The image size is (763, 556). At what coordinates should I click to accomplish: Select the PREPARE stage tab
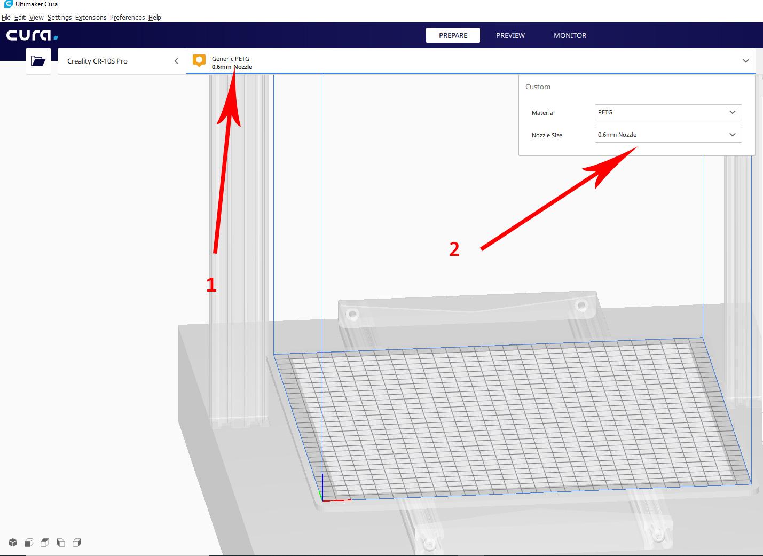pyautogui.click(x=453, y=35)
